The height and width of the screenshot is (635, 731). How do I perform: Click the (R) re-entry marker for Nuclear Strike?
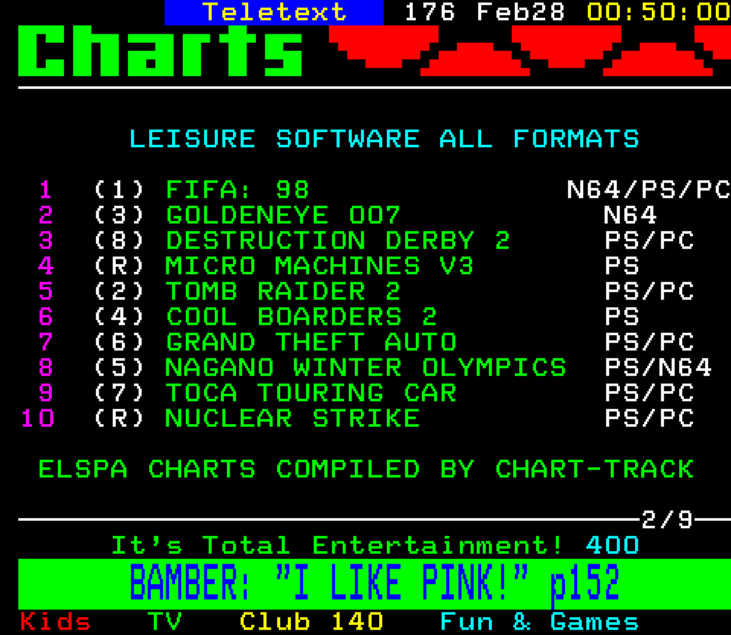tap(119, 419)
